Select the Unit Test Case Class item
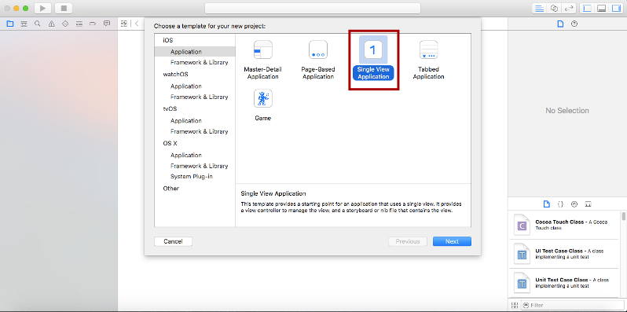Image resolution: width=627 pixels, height=312 pixels. point(564,283)
